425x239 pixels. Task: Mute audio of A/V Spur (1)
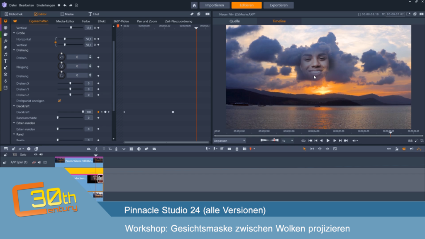(x=39, y=162)
